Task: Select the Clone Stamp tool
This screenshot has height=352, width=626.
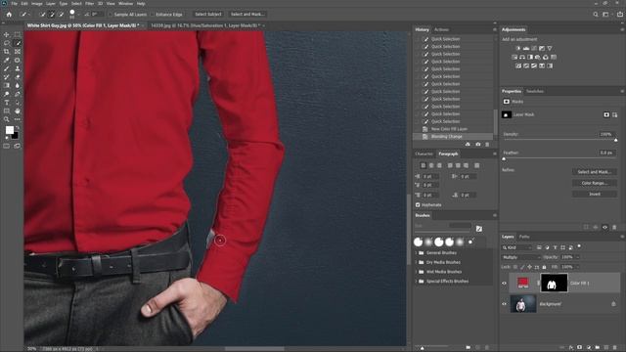Action: (x=18, y=68)
